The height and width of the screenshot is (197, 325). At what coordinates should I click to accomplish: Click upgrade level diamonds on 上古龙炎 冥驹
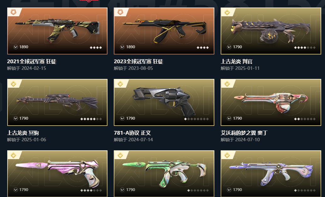click(x=91, y=119)
